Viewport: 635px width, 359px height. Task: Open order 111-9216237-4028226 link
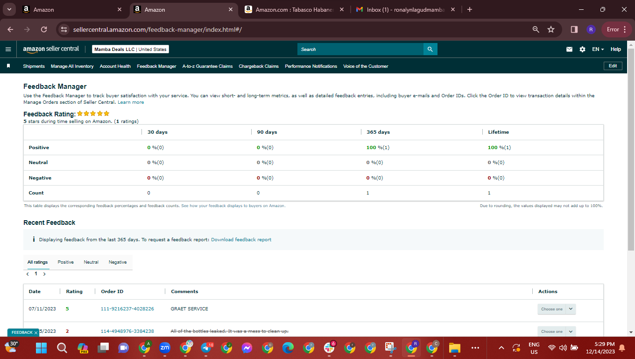click(127, 309)
